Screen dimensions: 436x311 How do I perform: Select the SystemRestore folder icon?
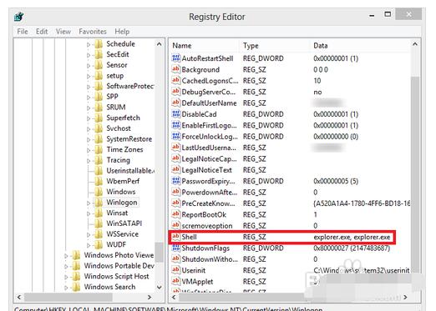point(99,139)
